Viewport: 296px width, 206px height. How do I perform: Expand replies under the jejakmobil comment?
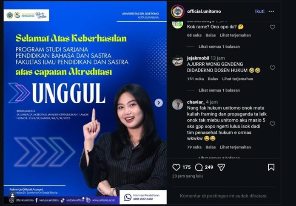click(219, 90)
